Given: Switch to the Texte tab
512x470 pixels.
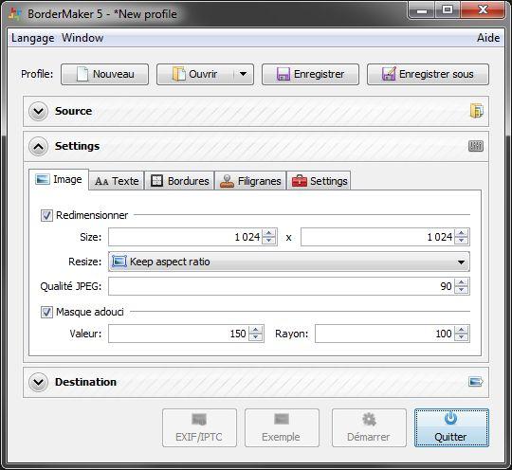Looking at the screenshot, I should click(x=117, y=180).
